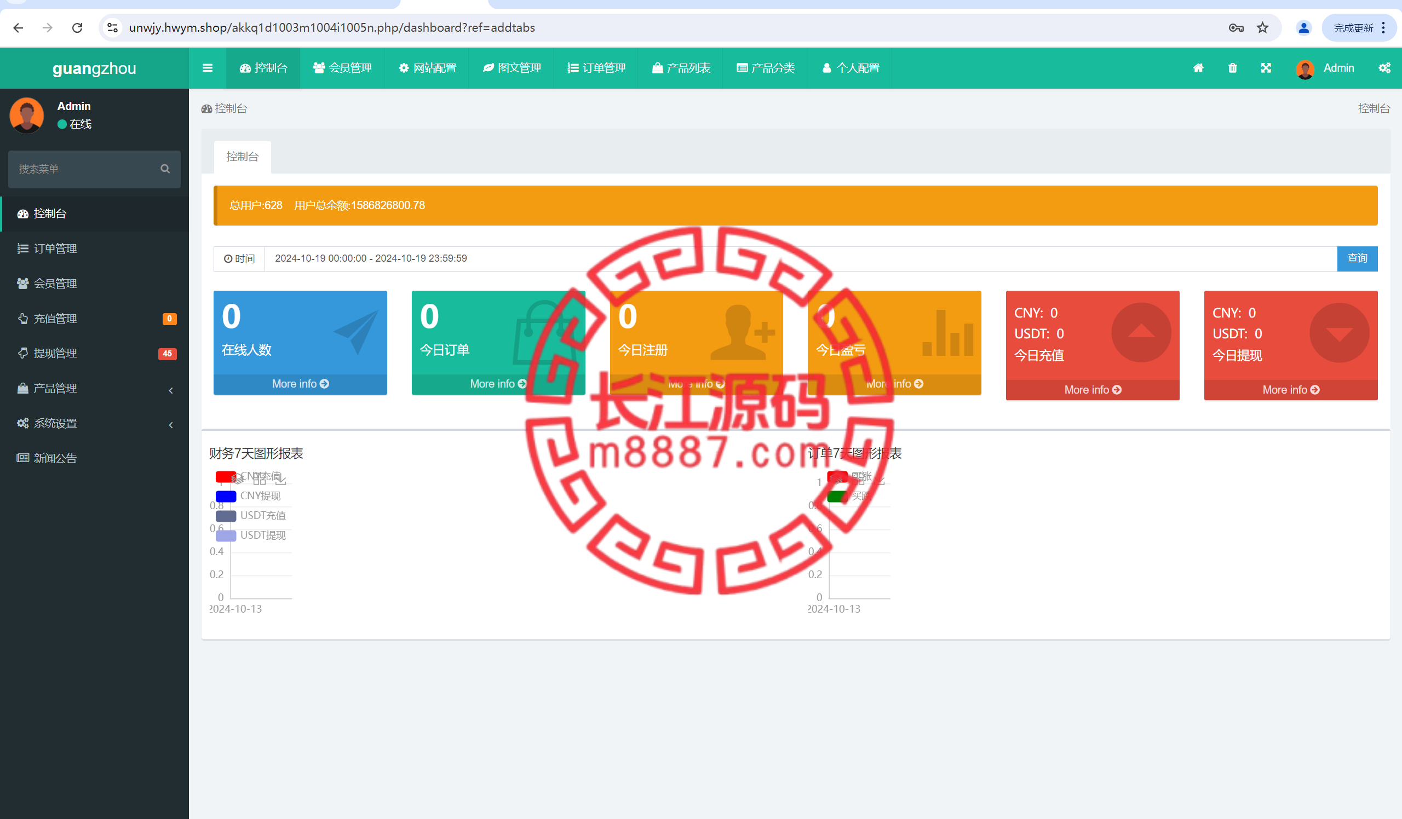
Task: Select 控制台 in the top navigation
Action: point(263,68)
